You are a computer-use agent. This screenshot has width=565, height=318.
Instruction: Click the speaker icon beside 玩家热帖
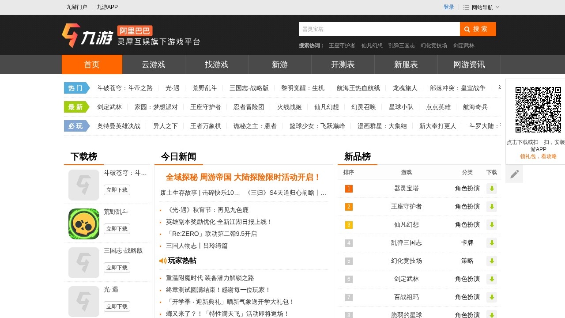click(163, 261)
